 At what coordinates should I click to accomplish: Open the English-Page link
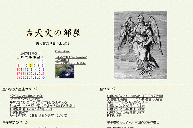62,51
